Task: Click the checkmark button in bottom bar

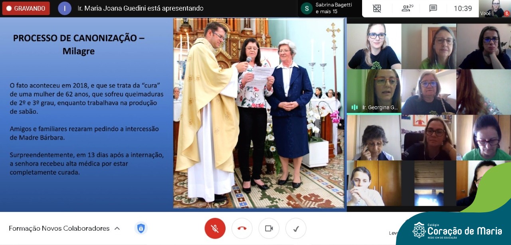Action: coord(296,229)
